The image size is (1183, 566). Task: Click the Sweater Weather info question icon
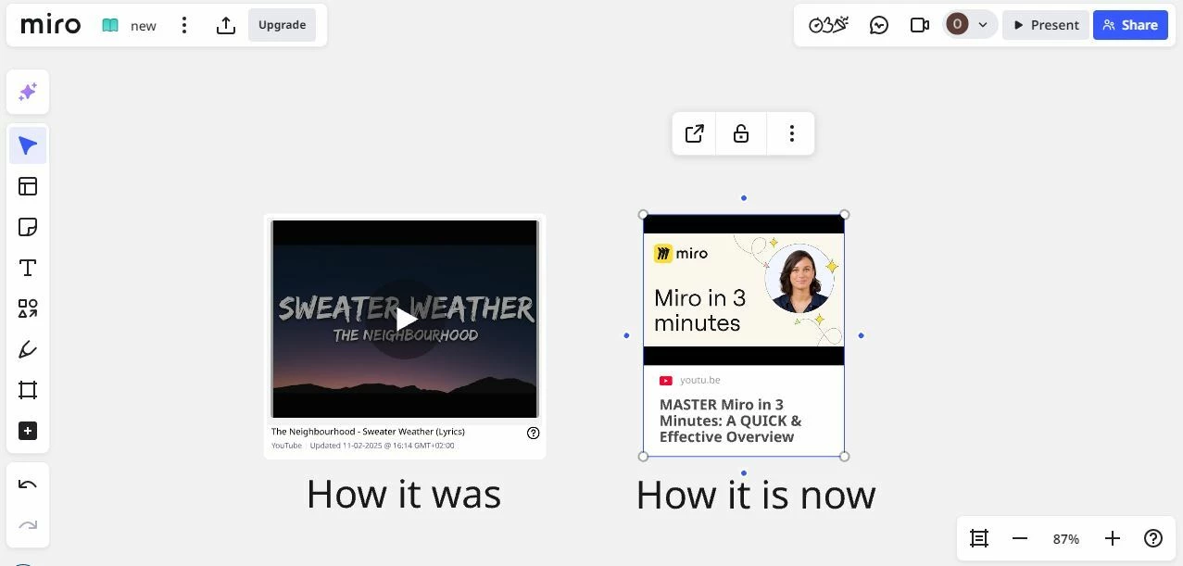[533, 433]
